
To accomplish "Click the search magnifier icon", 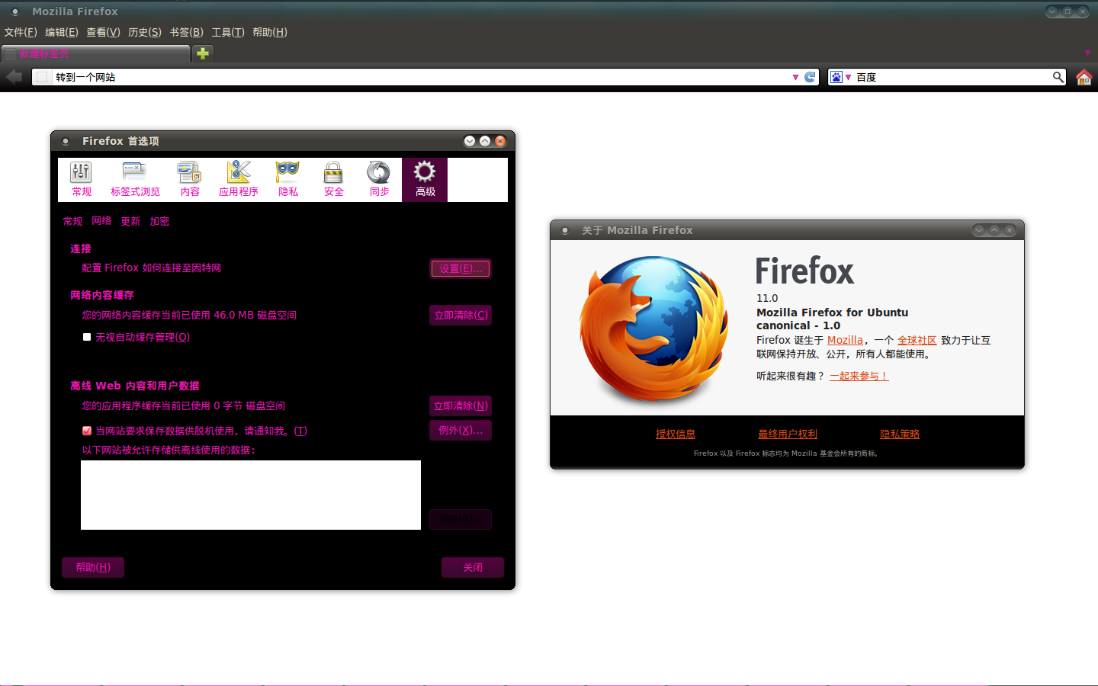I will point(1058,77).
